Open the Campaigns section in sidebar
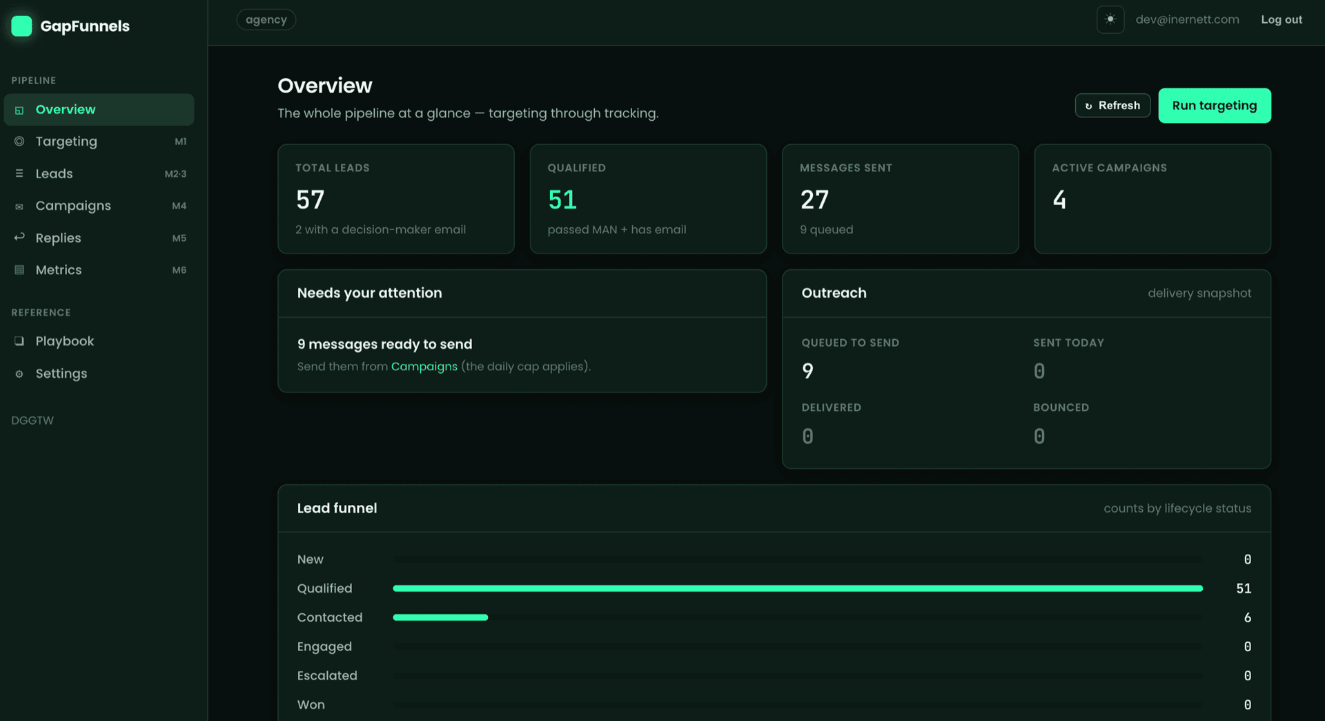This screenshot has height=721, width=1325. [99, 206]
